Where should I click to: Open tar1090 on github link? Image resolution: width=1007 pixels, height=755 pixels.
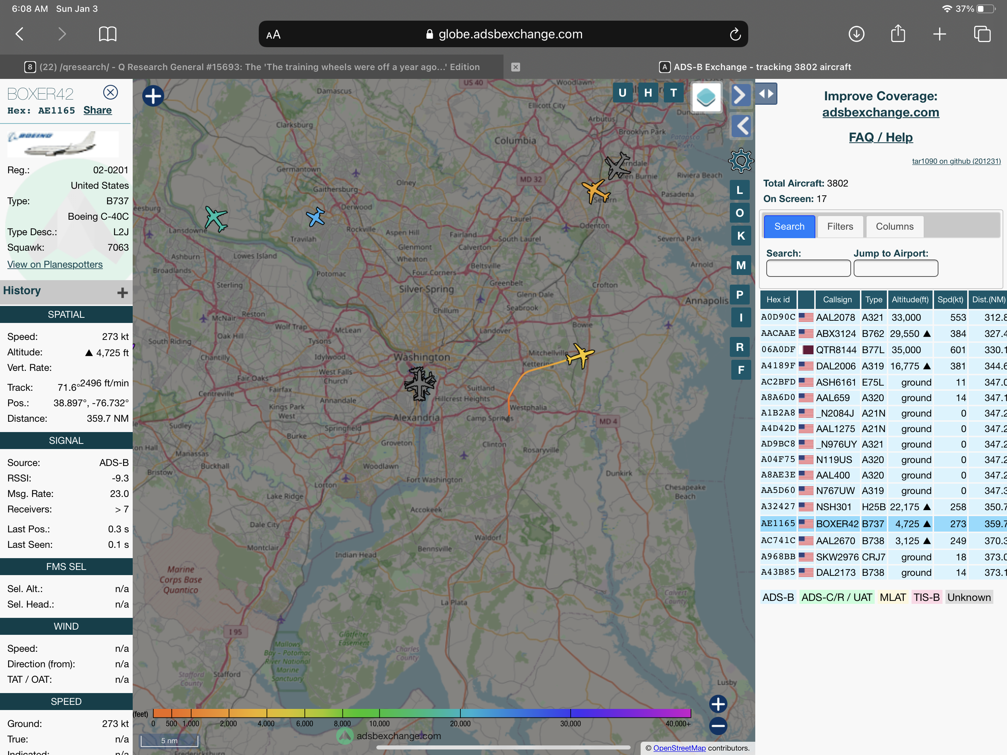[956, 161]
